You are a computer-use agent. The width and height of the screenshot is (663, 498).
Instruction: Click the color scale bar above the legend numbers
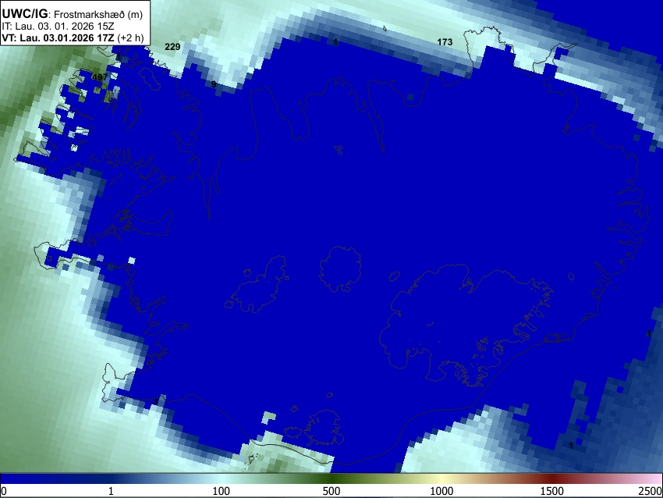click(331, 478)
